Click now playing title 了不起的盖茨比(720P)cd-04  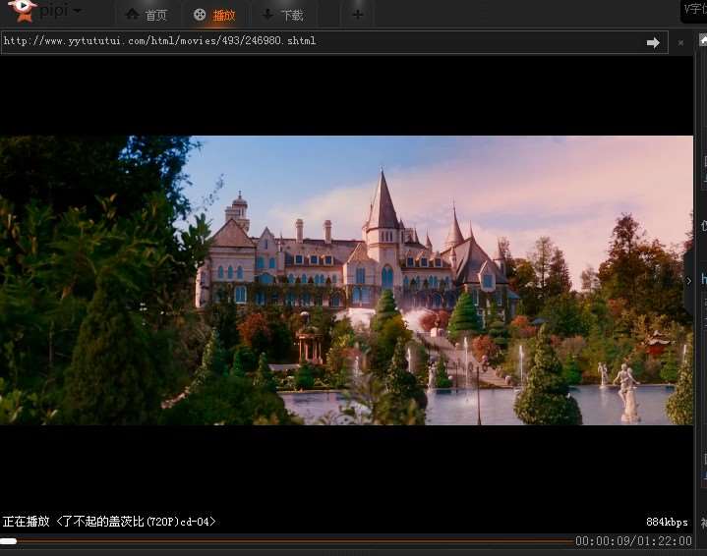(x=136, y=522)
